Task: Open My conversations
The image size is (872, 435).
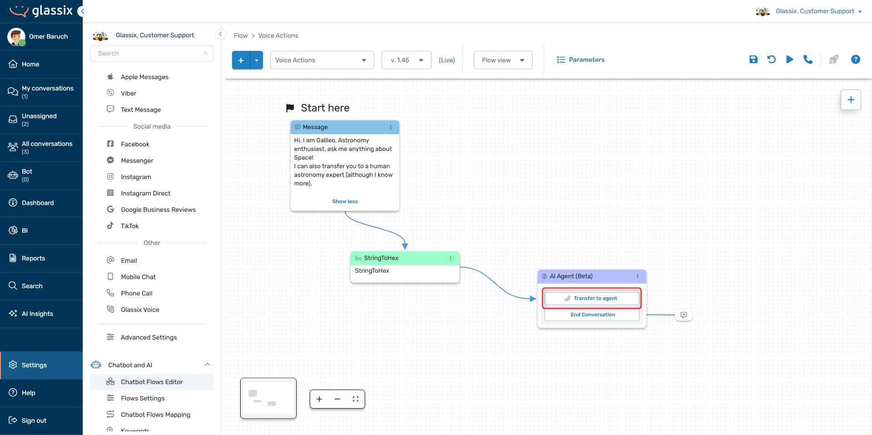Action: click(41, 92)
